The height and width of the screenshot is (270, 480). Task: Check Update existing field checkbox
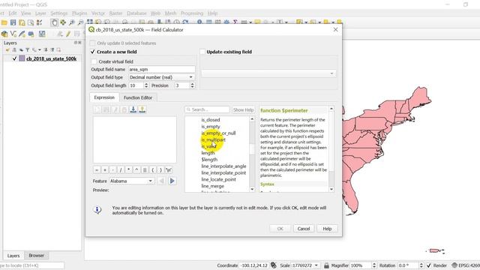click(x=202, y=52)
